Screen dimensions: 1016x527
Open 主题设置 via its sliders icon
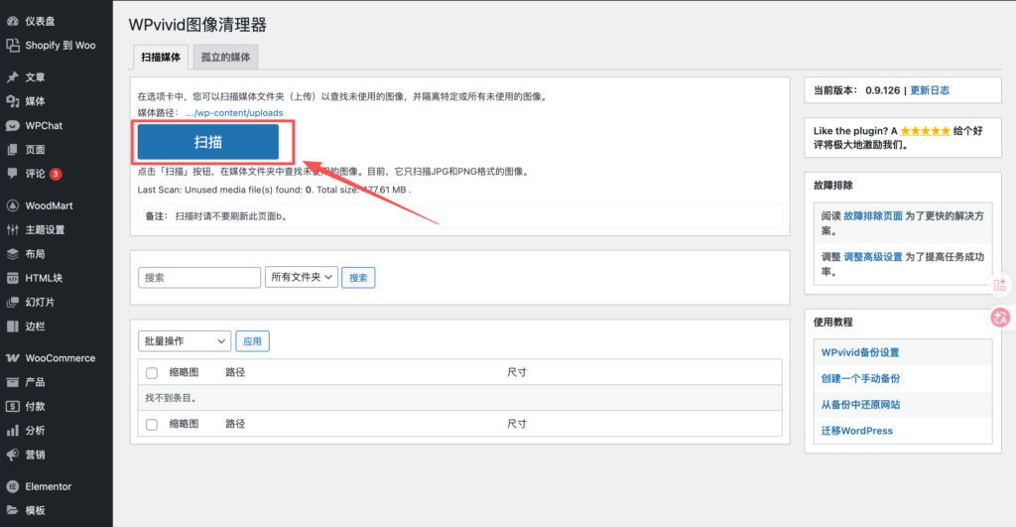(12, 229)
